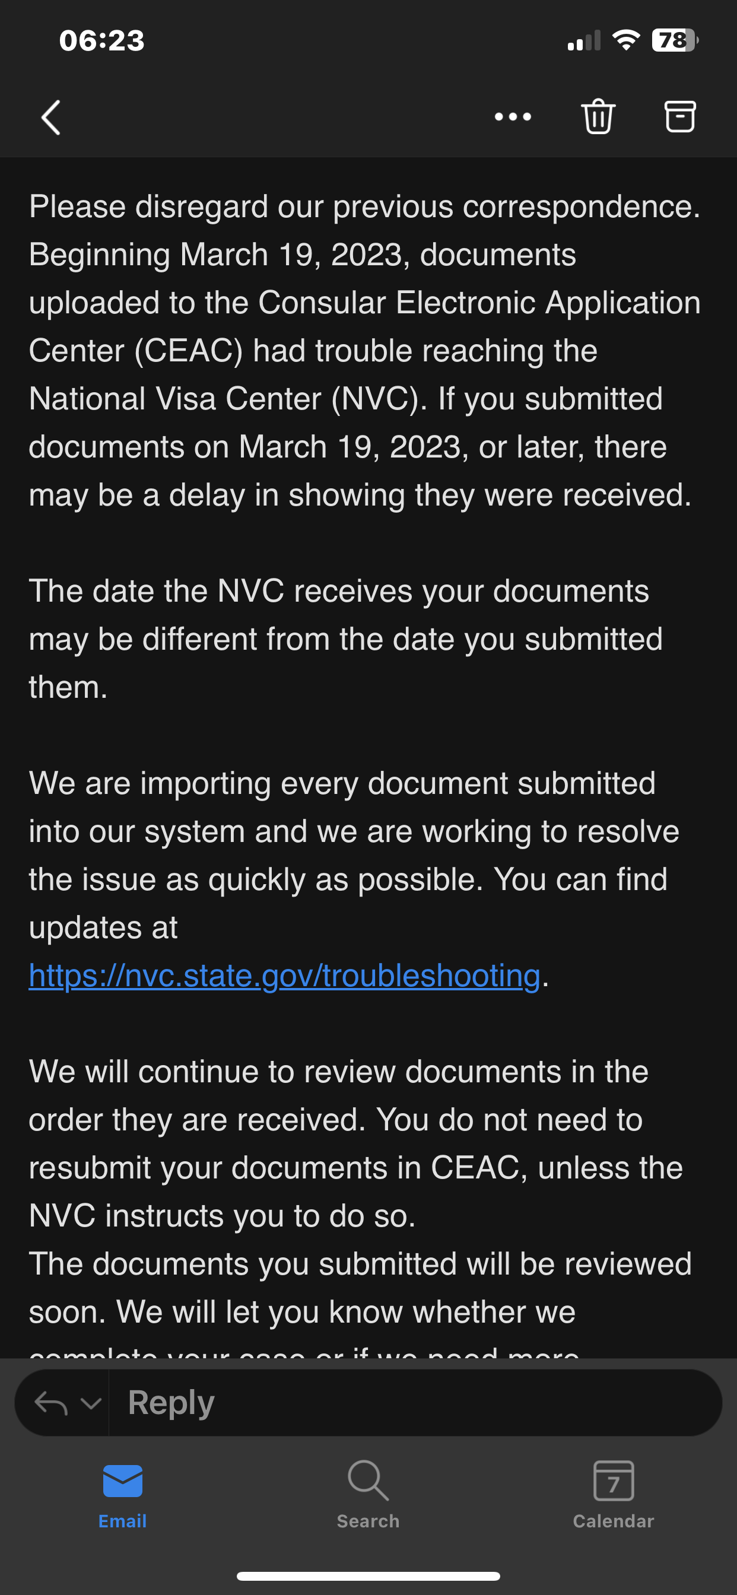Expand reply options with the chevron
The width and height of the screenshot is (737, 1595).
tap(91, 1404)
